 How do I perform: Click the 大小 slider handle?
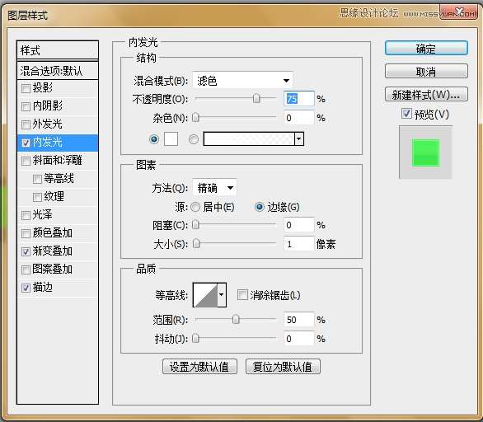point(196,244)
